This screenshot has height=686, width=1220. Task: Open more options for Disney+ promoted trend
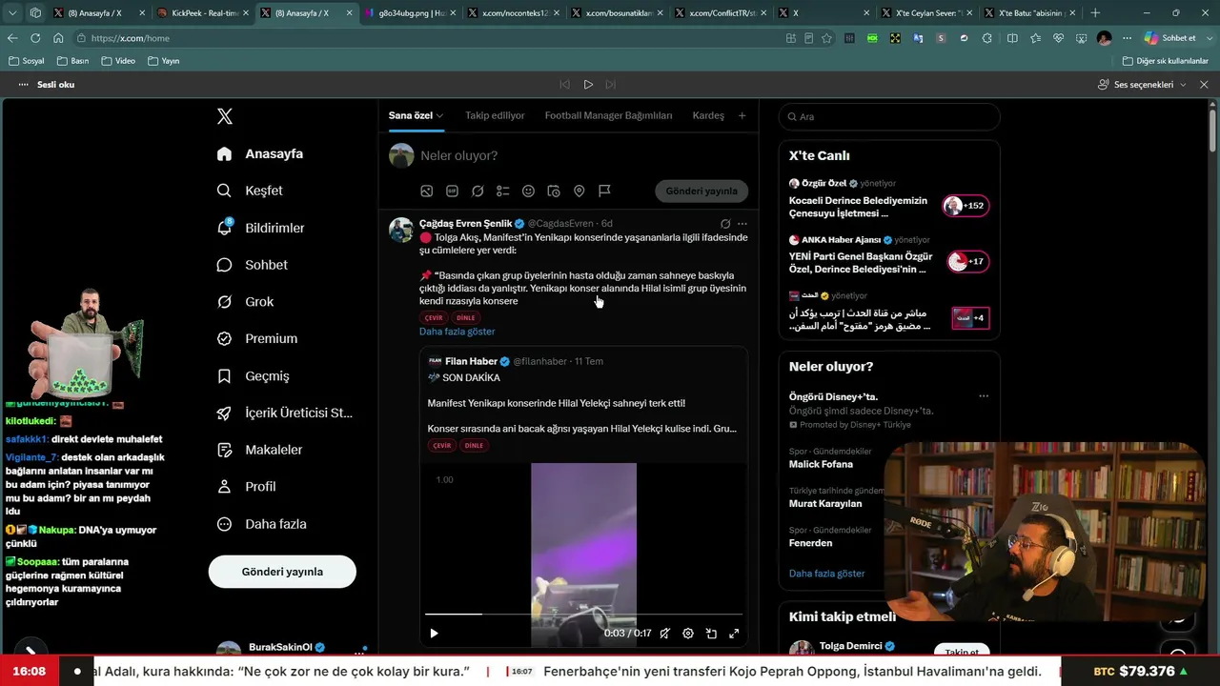click(984, 396)
